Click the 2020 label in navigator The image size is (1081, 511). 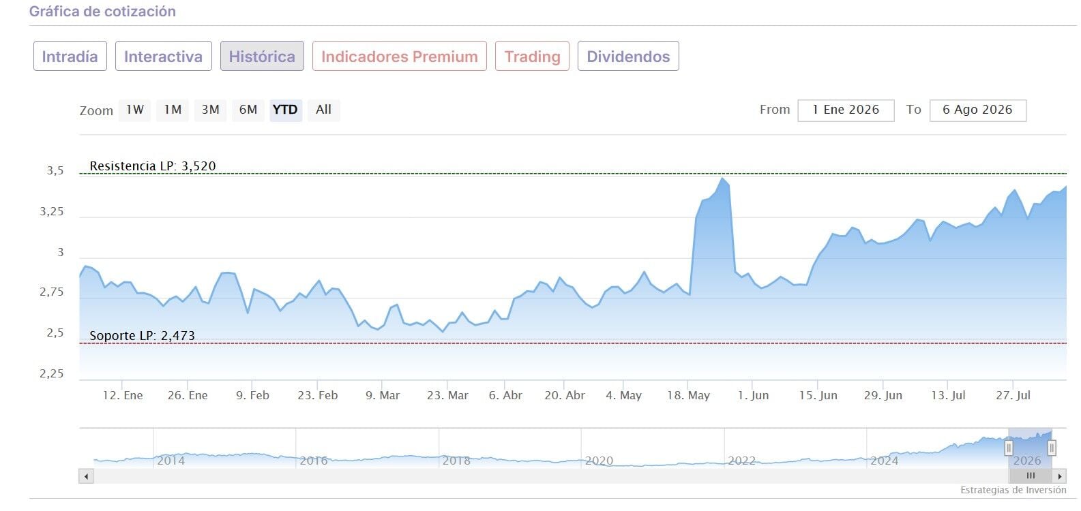599,461
